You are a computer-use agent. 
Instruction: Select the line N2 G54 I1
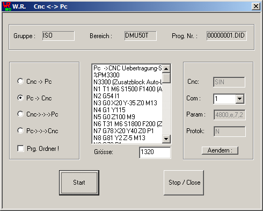coord(127,96)
